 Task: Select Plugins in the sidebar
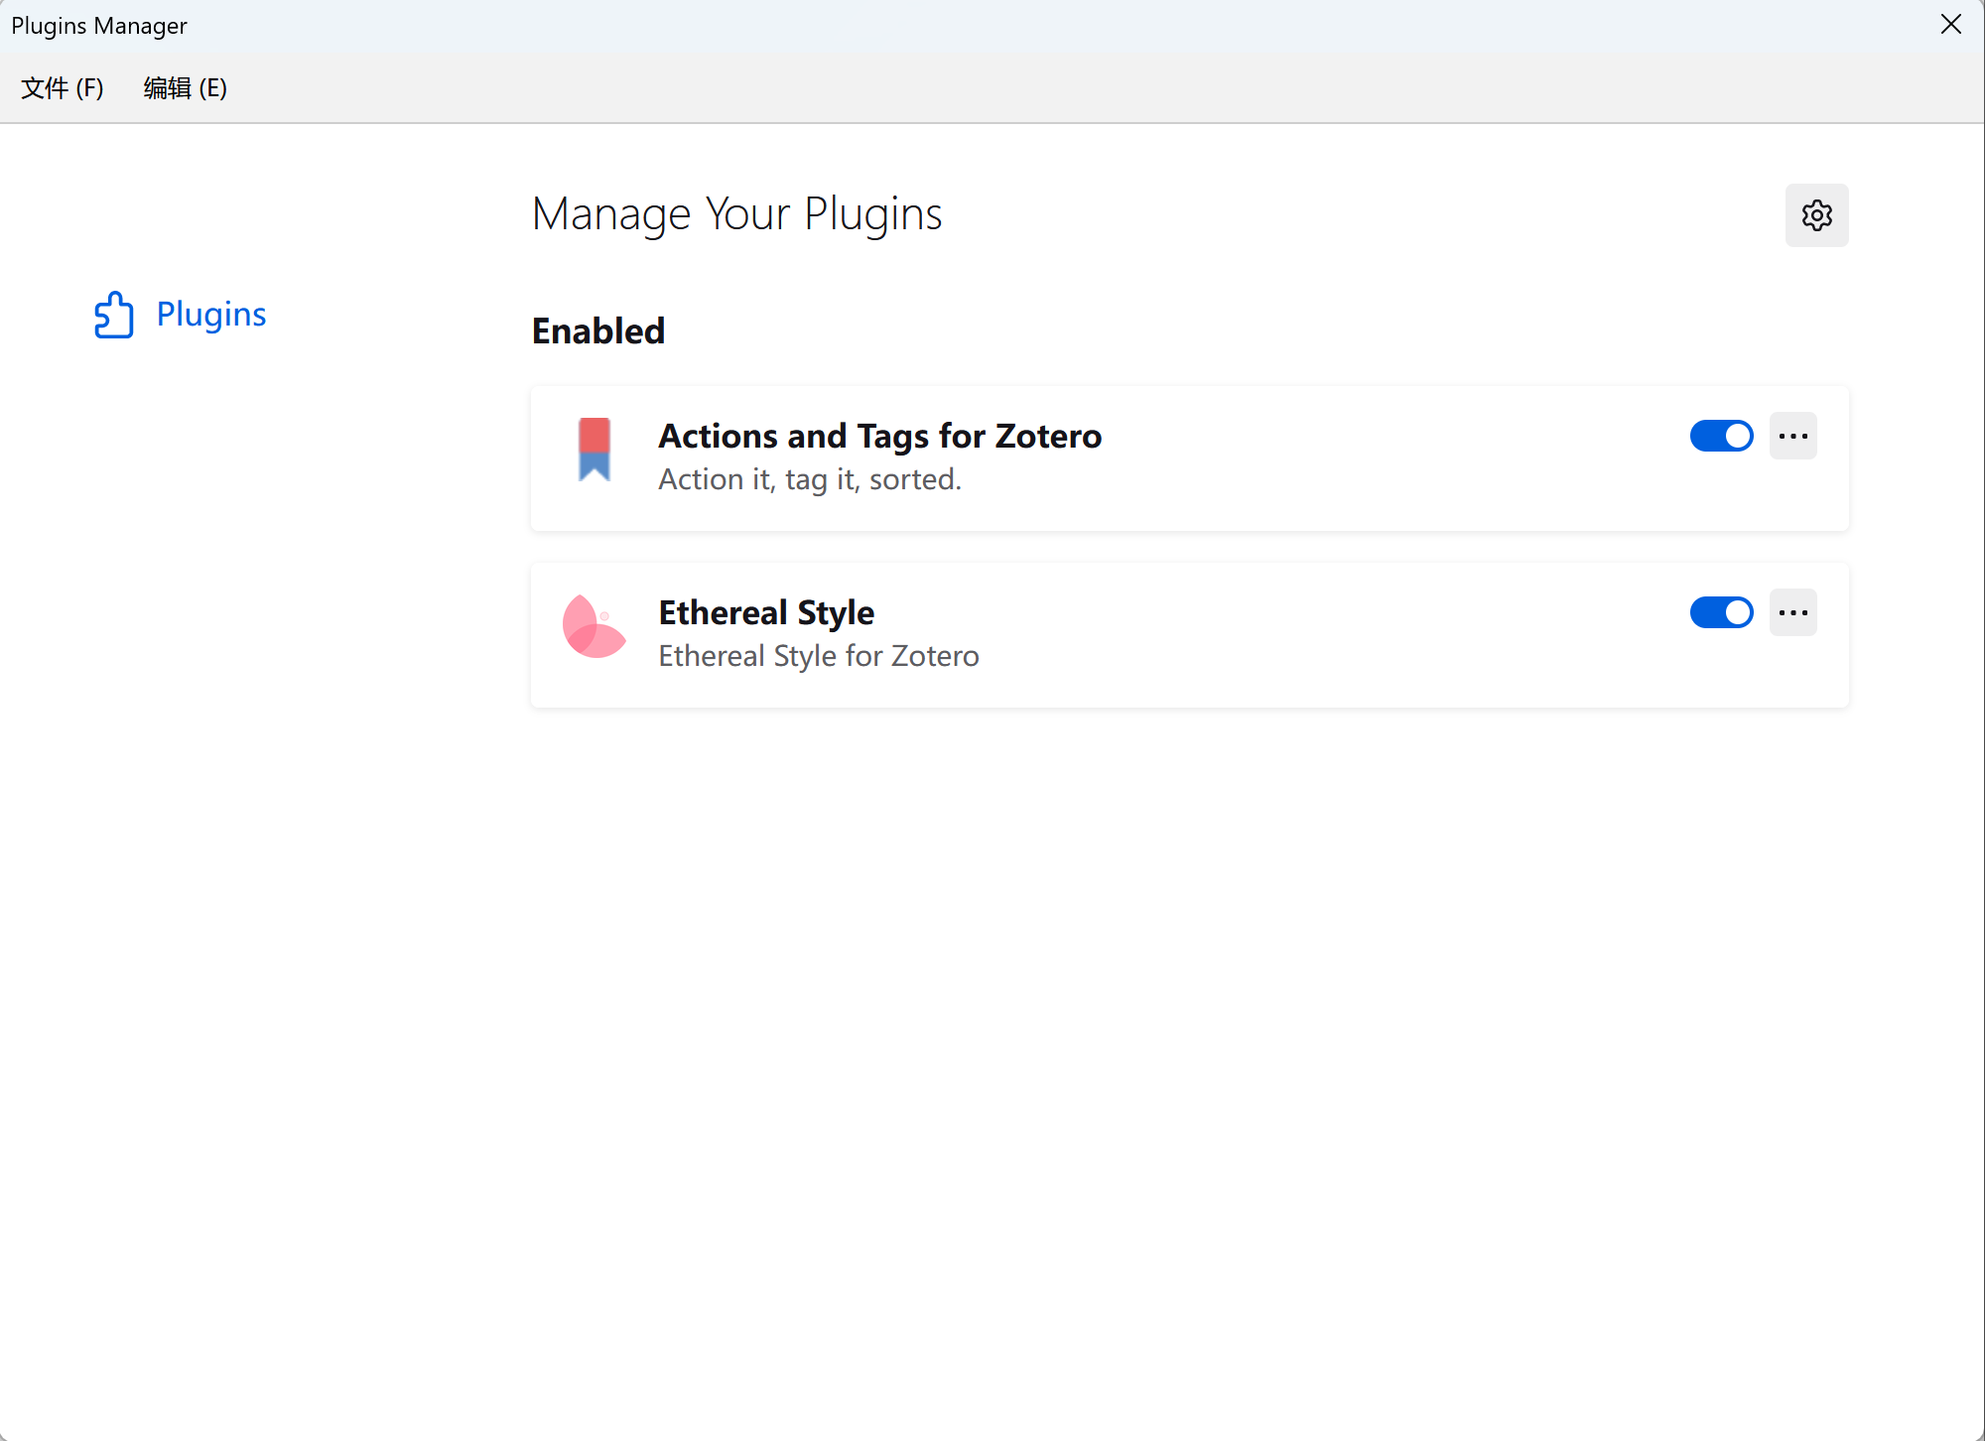coord(210,315)
